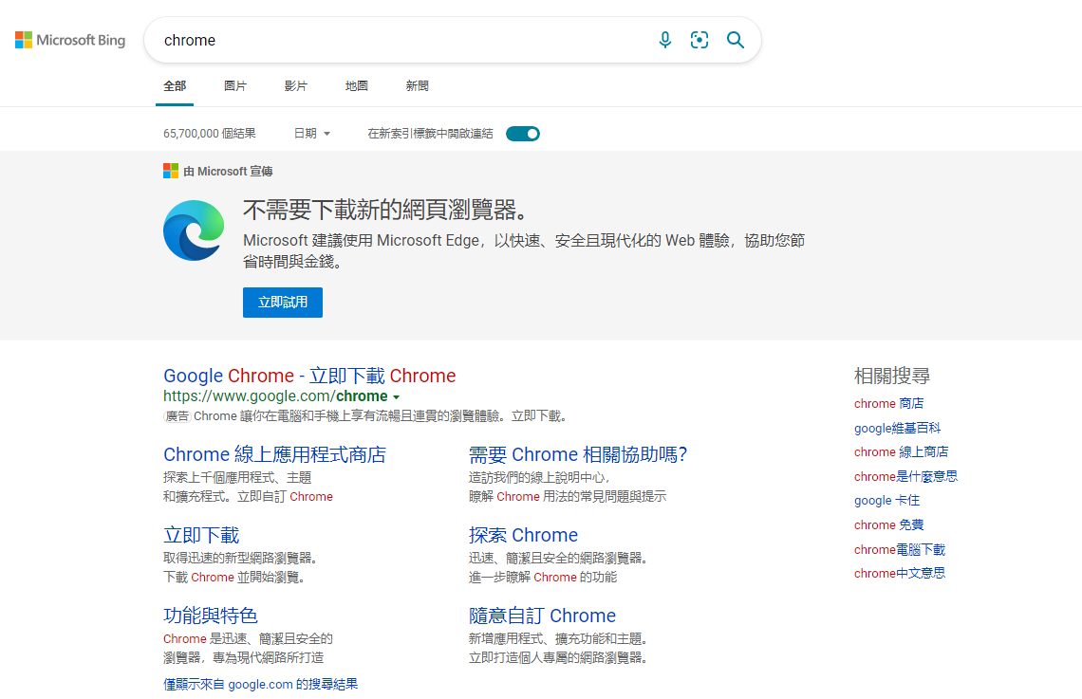The width and height of the screenshot is (1082, 699).
Task: Open the 立即下載 sublink
Action: [201, 535]
